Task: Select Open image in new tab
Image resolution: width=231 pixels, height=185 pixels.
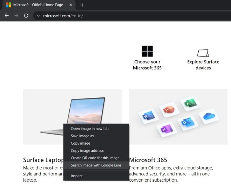Action: (x=90, y=129)
